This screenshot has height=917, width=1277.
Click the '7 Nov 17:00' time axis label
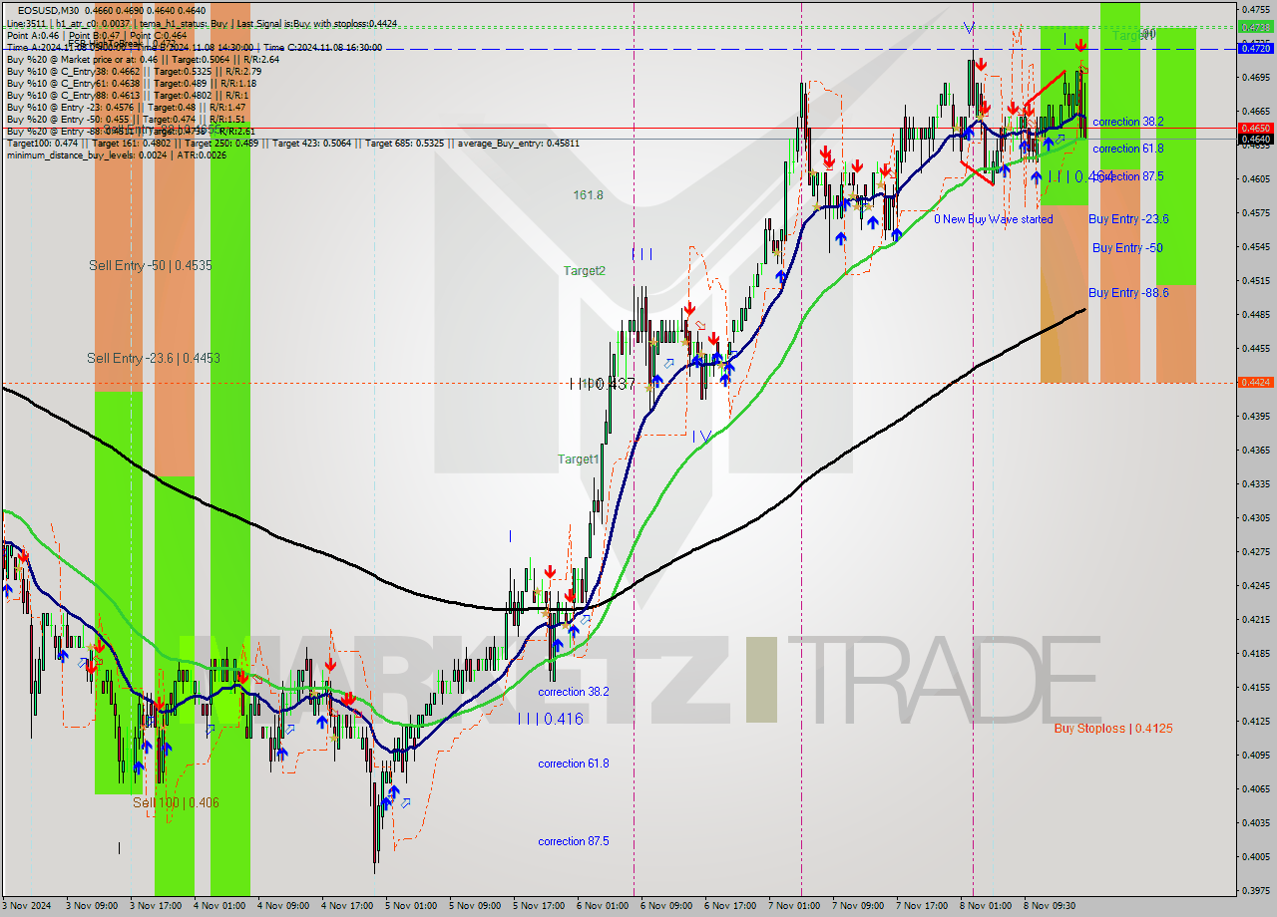point(923,906)
